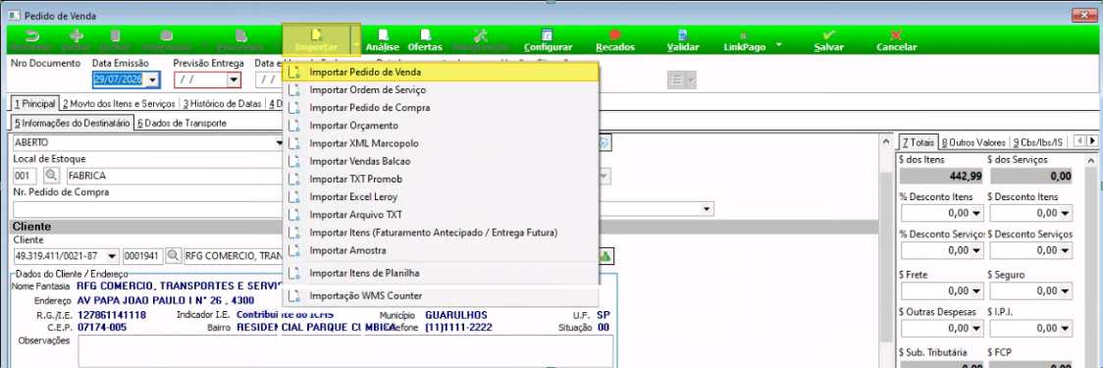Click the gear icon near status field
The width and height of the screenshot is (1103, 368).
[605, 143]
